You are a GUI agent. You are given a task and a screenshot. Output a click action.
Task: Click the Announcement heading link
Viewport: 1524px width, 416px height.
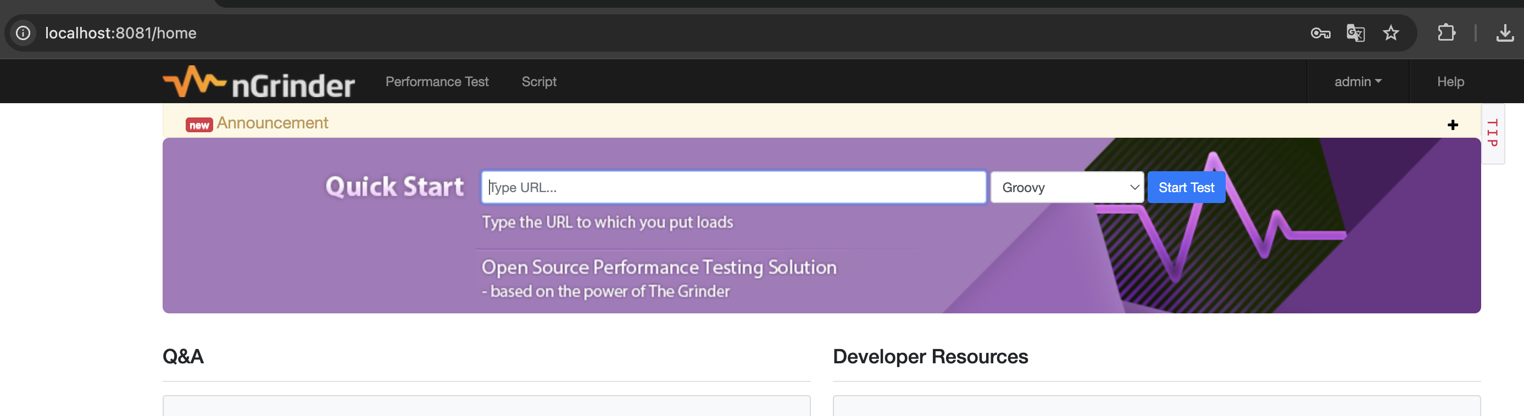click(x=272, y=123)
